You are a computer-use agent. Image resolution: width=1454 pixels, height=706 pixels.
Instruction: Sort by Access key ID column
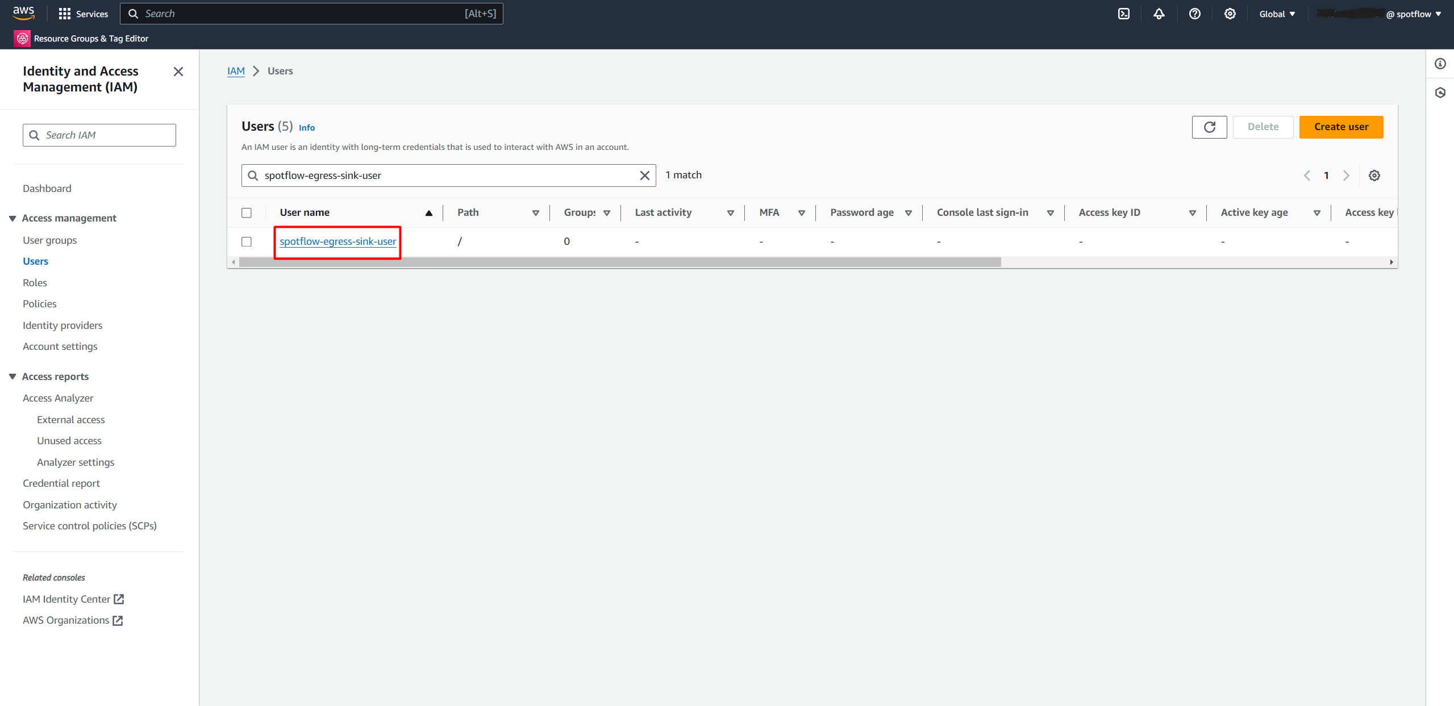pyautogui.click(x=1193, y=213)
